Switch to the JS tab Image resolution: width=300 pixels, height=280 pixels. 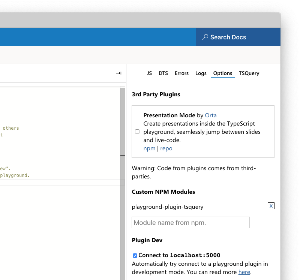point(149,73)
